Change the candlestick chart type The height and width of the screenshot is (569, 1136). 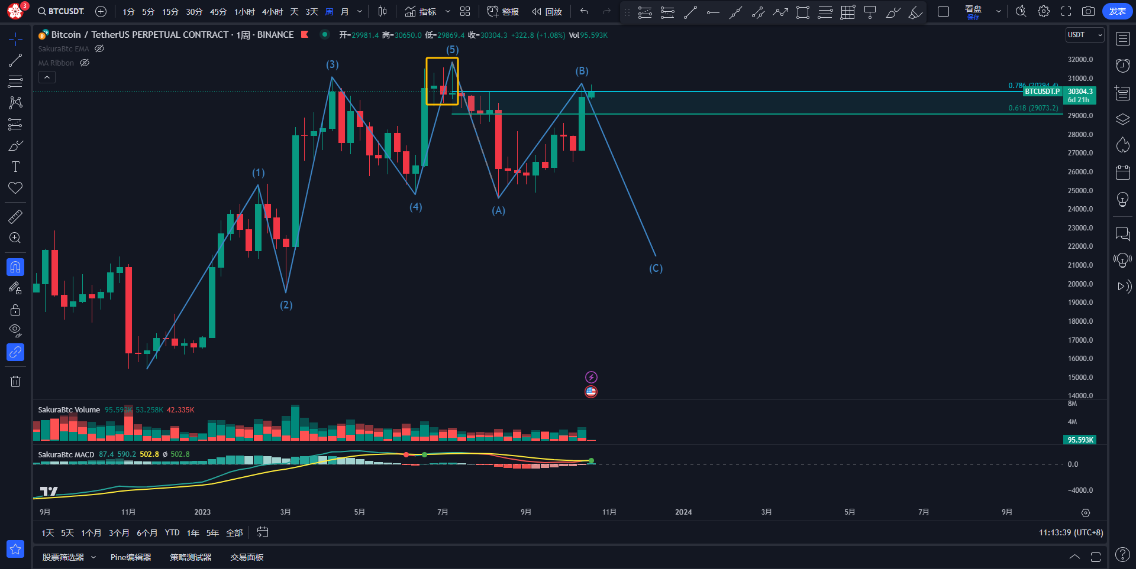point(383,12)
